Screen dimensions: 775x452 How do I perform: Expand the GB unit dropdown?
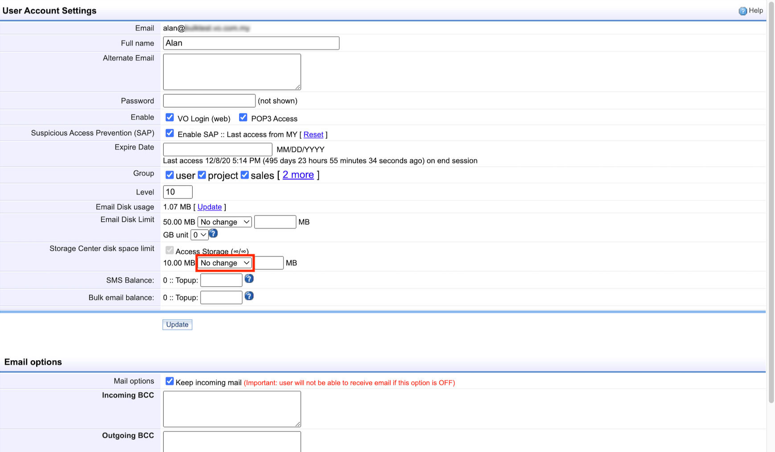click(199, 235)
